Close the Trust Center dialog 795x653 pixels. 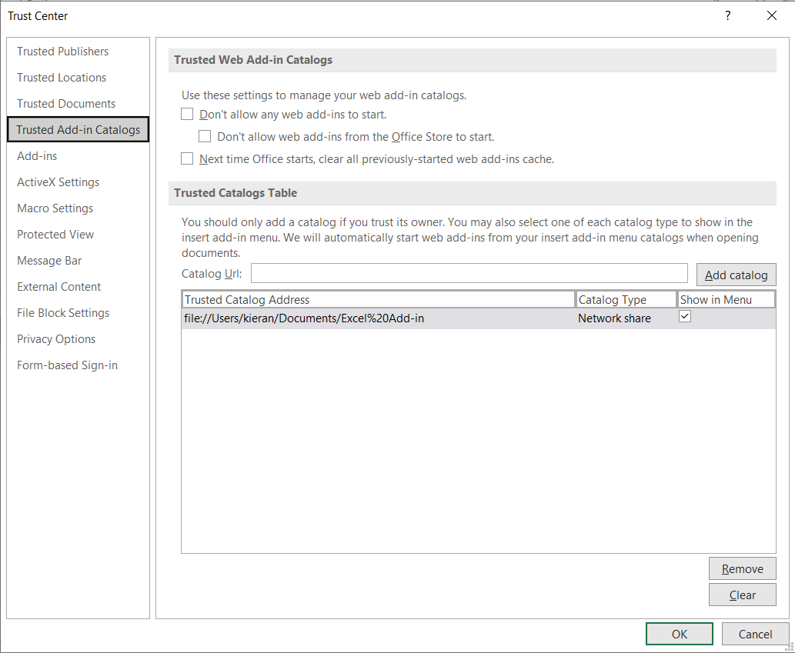(772, 15)
